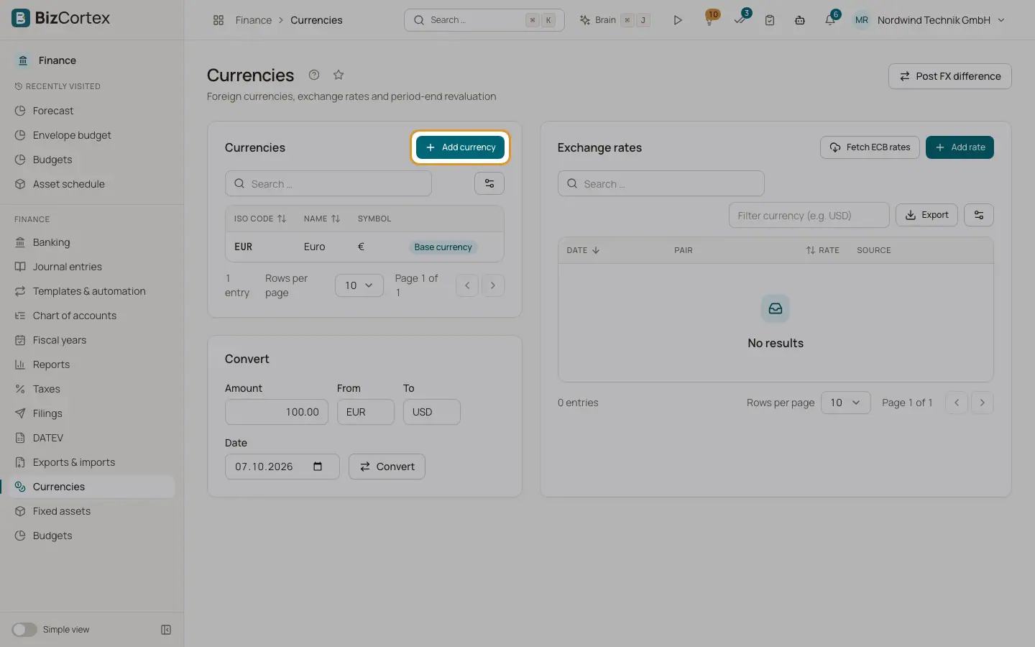Open column settings icon in Exchange rates panel
This screenshot has width=1035, height=647.
click(x=979, y=215)
